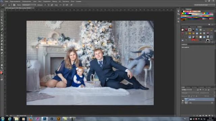Open the brush preset picker dropdown
The height and width of the screenshot is (121, 216).
click(x=11, y=5)
